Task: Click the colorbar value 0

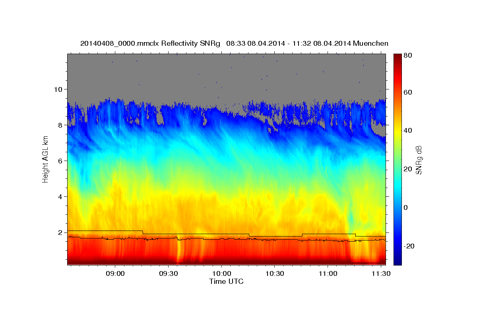Action: pyautogui.click(x=406, y=207)
